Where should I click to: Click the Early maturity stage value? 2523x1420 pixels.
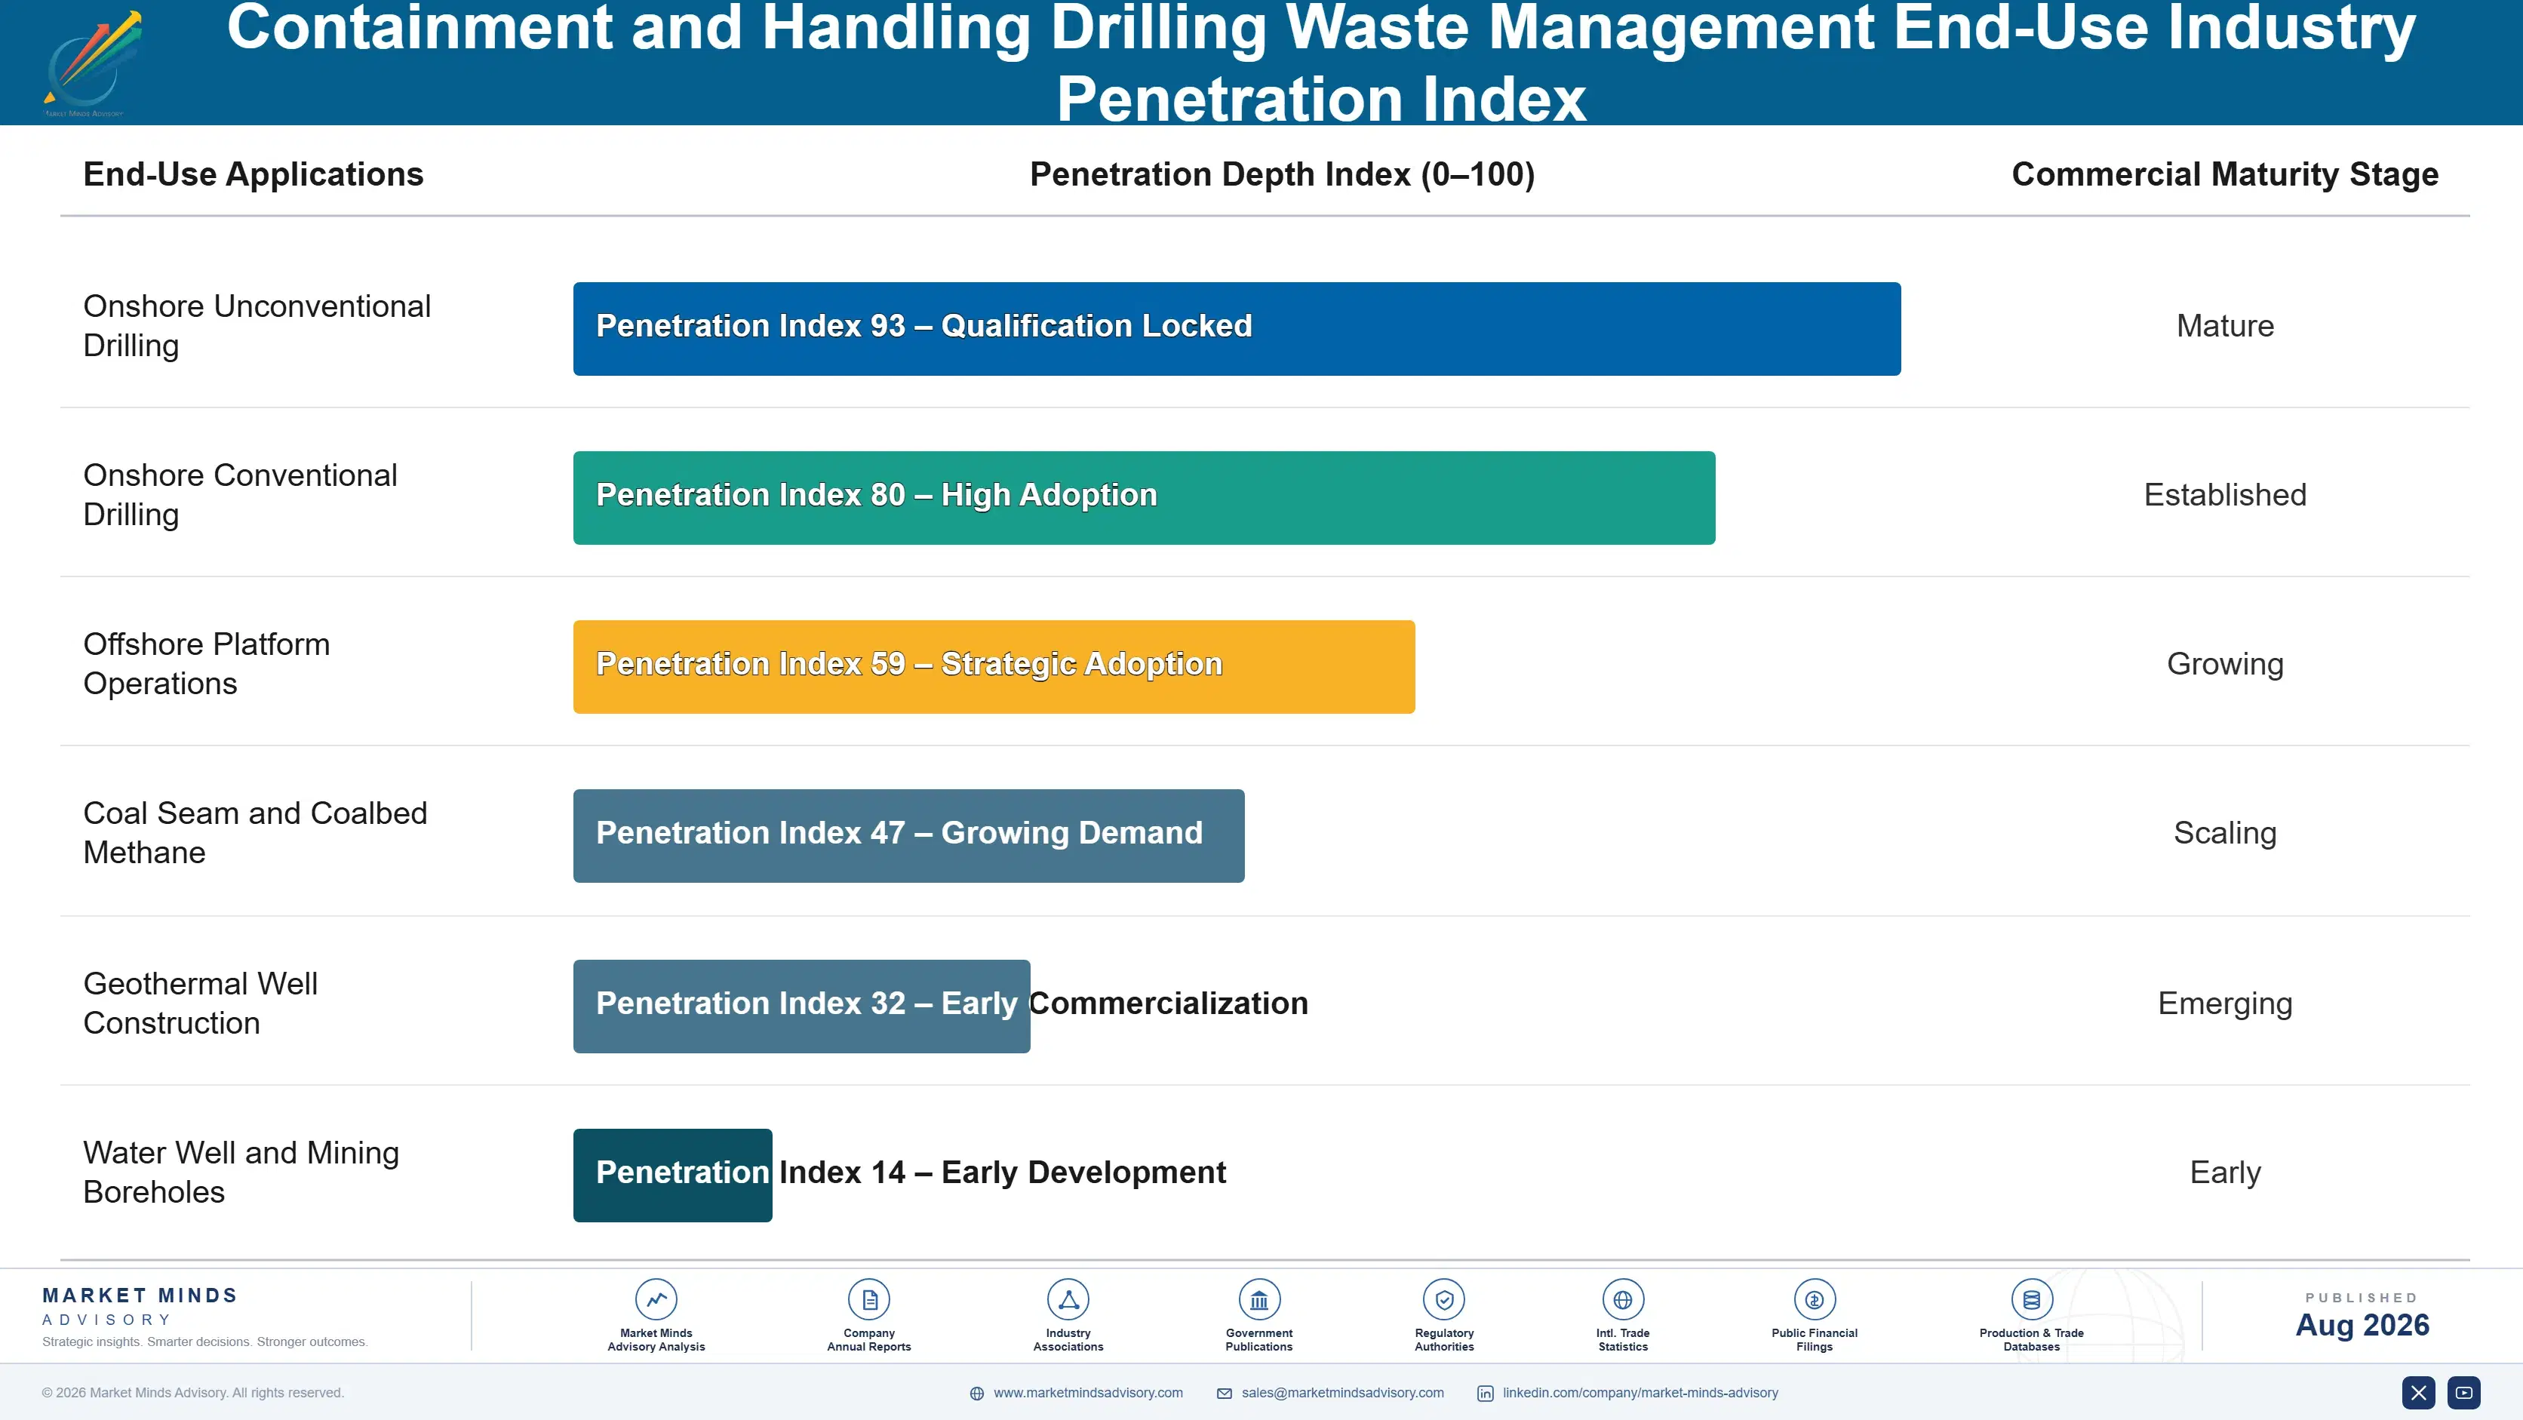(x=2224, y=1173)
